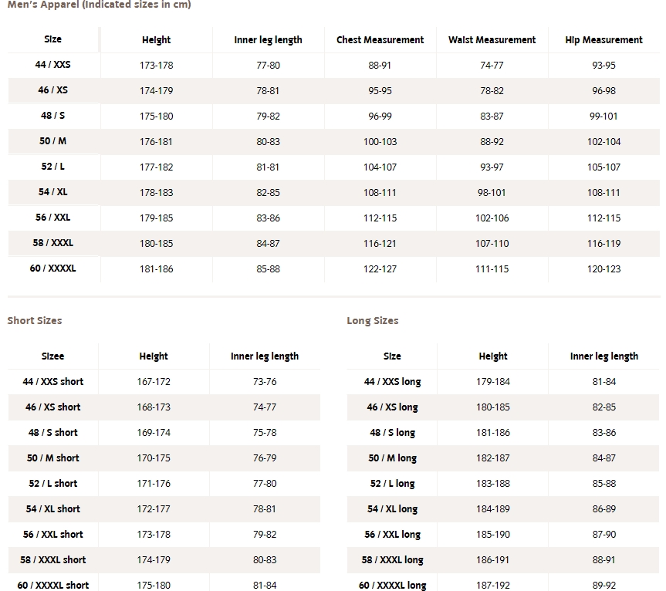
Task: Click the 58 / XXXL long label
Action: point(393,560)
